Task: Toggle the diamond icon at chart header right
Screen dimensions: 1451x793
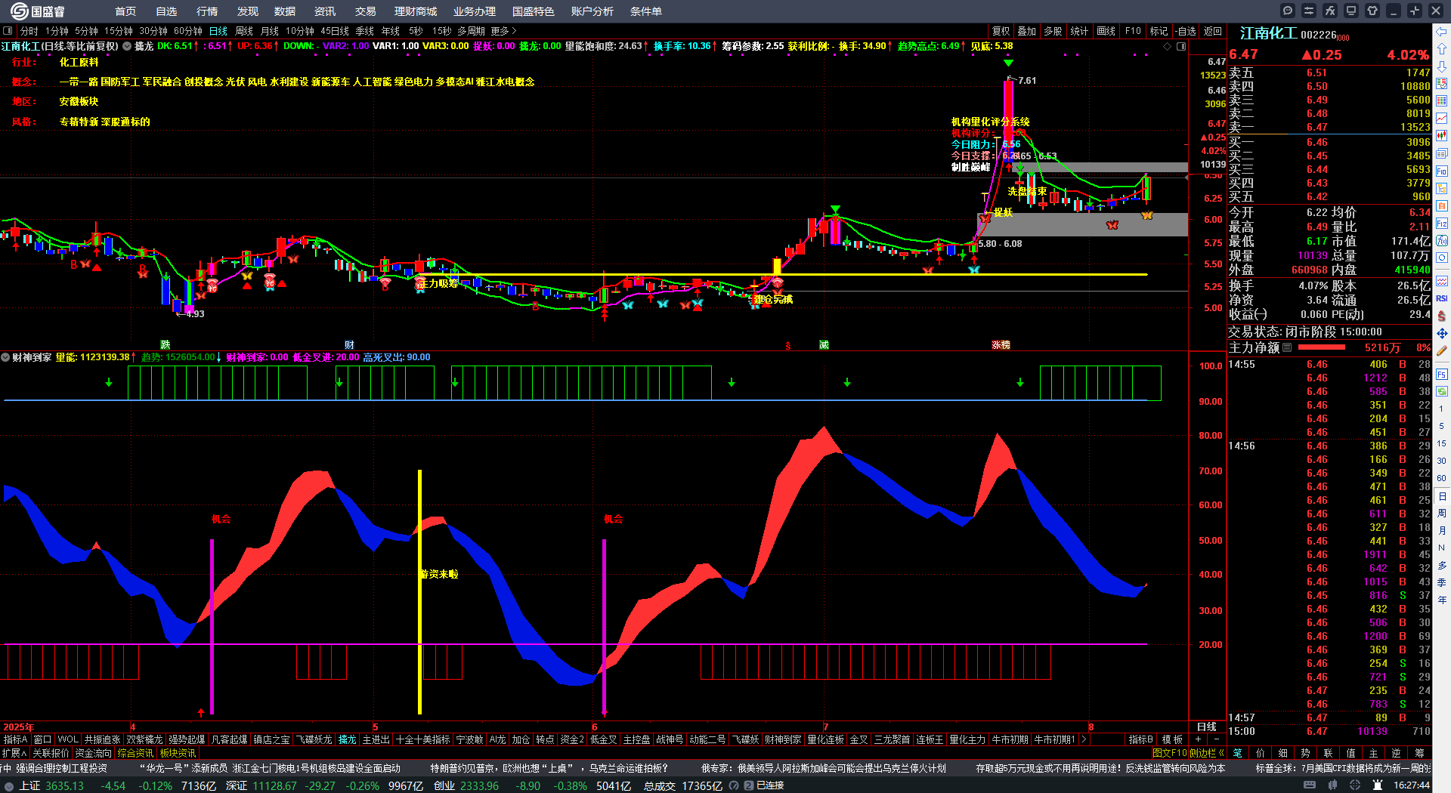Action: [x=1168, y=46]
